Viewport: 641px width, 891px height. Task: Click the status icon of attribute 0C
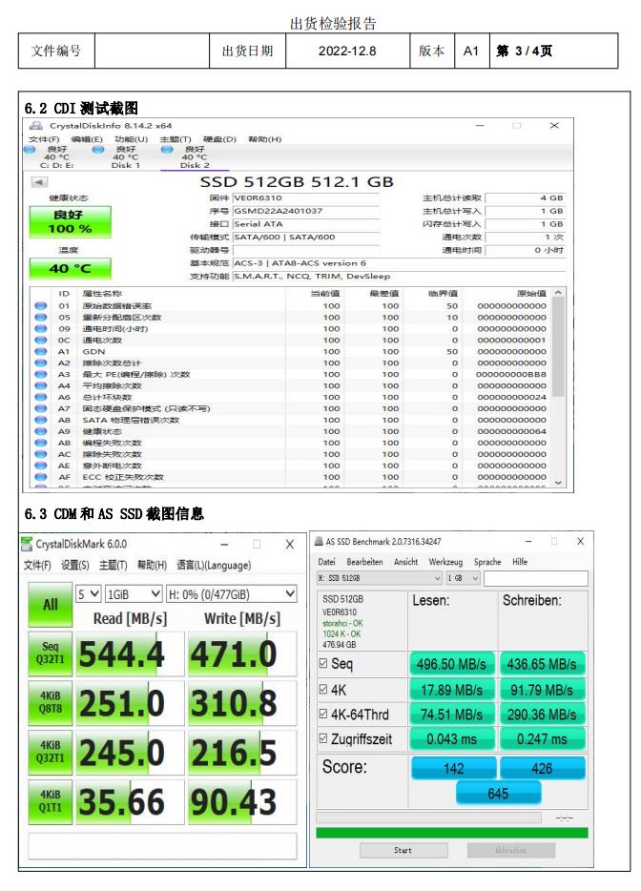click(x=40, y=340)
